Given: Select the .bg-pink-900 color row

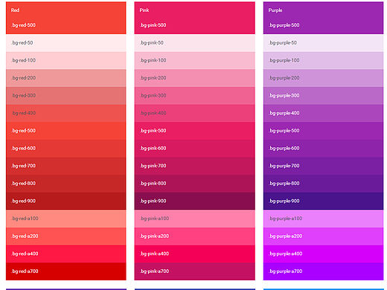Looking at the screenshot, I should click(194, 202).
